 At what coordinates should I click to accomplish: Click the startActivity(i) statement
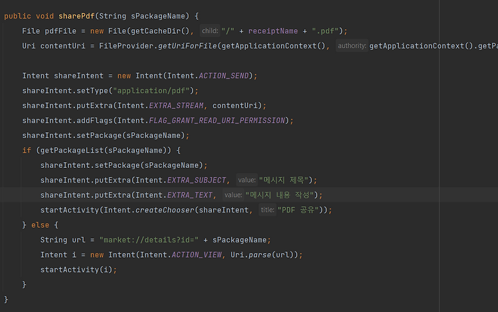(78, 270)
